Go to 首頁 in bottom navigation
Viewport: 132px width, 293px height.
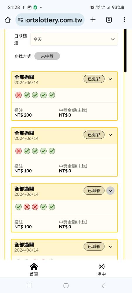point(34,269)
